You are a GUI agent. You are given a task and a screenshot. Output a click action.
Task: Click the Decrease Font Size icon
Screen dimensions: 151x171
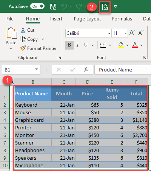coord(141,33)
